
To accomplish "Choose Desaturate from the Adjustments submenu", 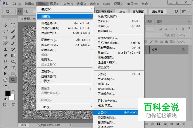I will click(x=115, y=112).
